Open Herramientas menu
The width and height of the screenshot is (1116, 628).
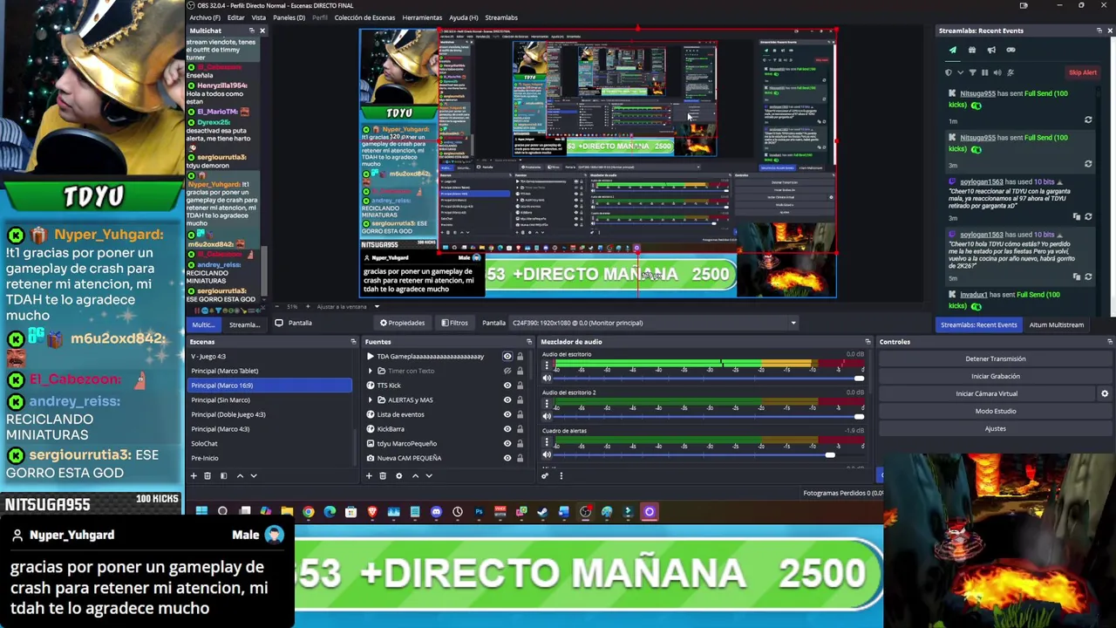[422, 17]
